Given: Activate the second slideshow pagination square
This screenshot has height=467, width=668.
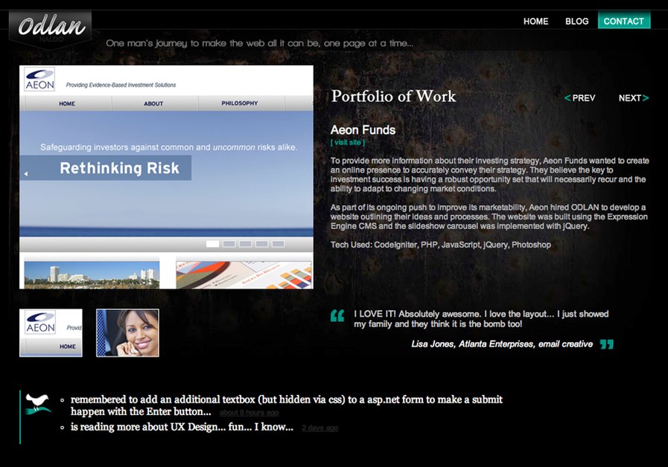Looking at the screenshot, I should pos(229,243).
